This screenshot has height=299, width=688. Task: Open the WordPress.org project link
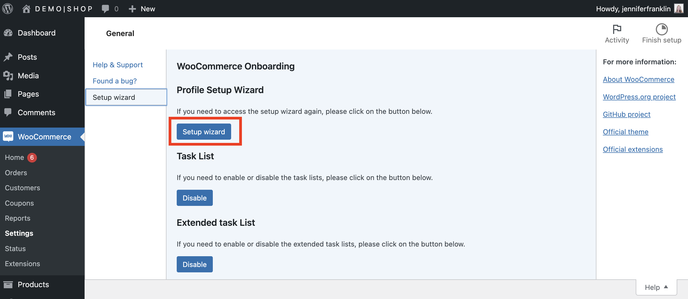pos(639,97)
